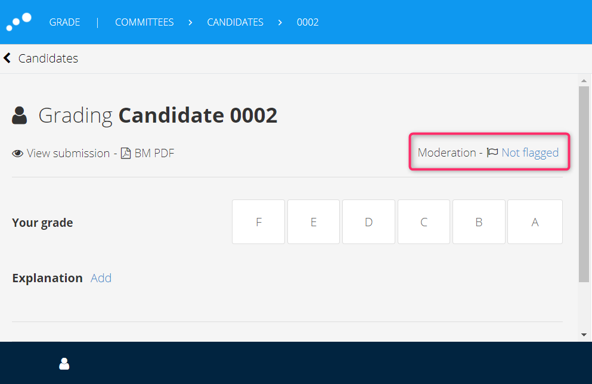Go to COMMITTEES breadcrumb
The height and width of the screenshot is (384, 592).
[144, 22]
